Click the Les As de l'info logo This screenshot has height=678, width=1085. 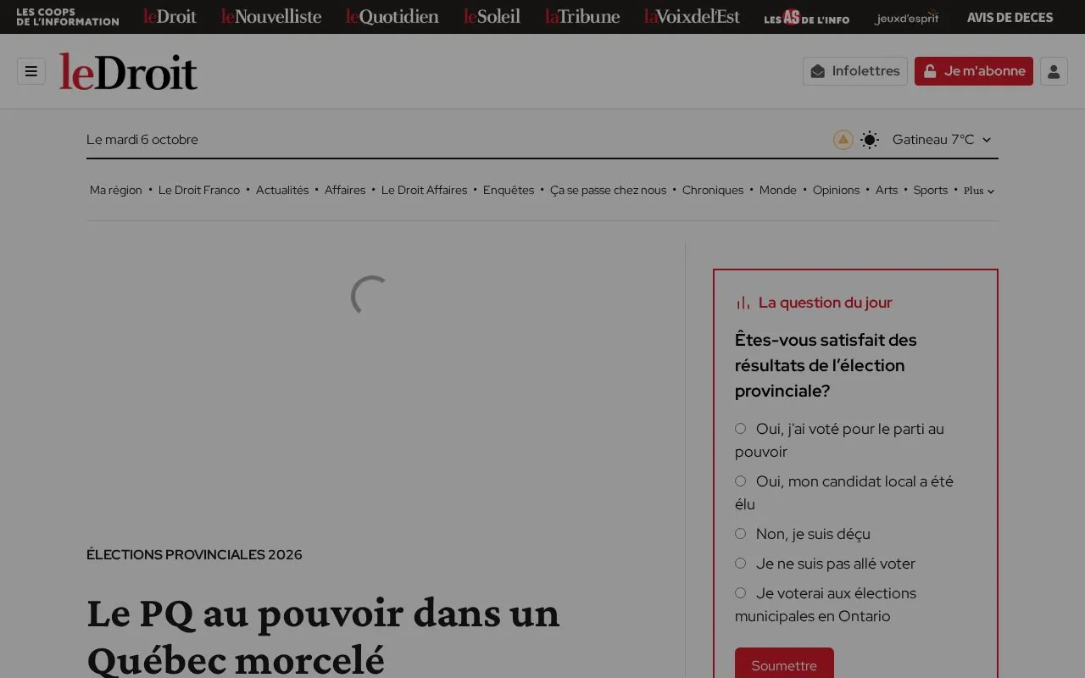(x=806, y=17)
